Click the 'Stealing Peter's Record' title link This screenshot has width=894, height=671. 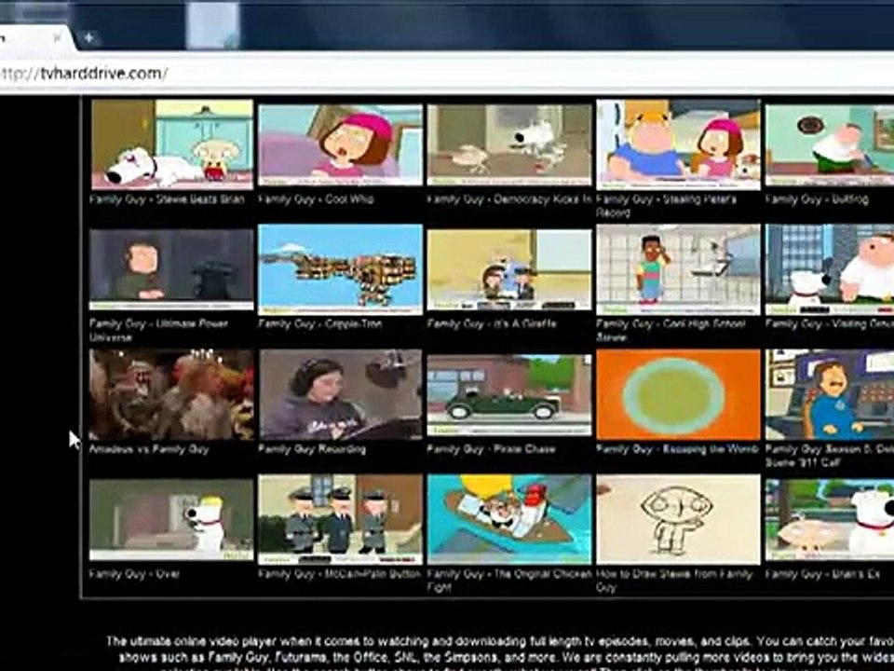click(x=667, y=205)
